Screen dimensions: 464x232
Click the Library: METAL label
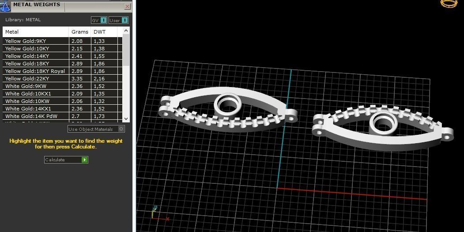pyautogui.click(x=23, y=20)
